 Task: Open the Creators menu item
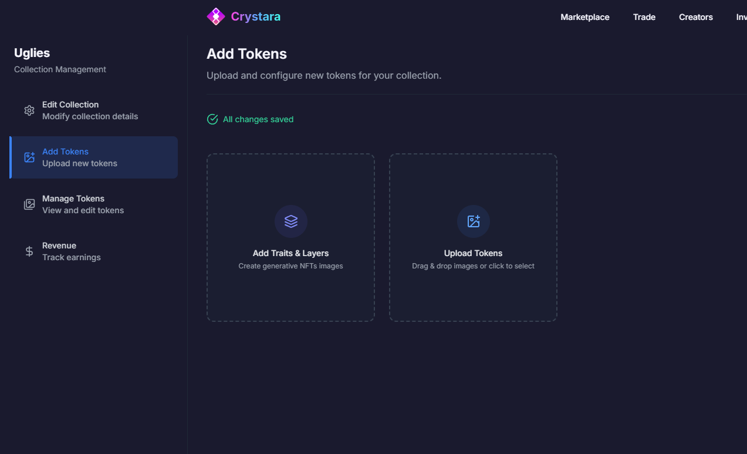695,17
